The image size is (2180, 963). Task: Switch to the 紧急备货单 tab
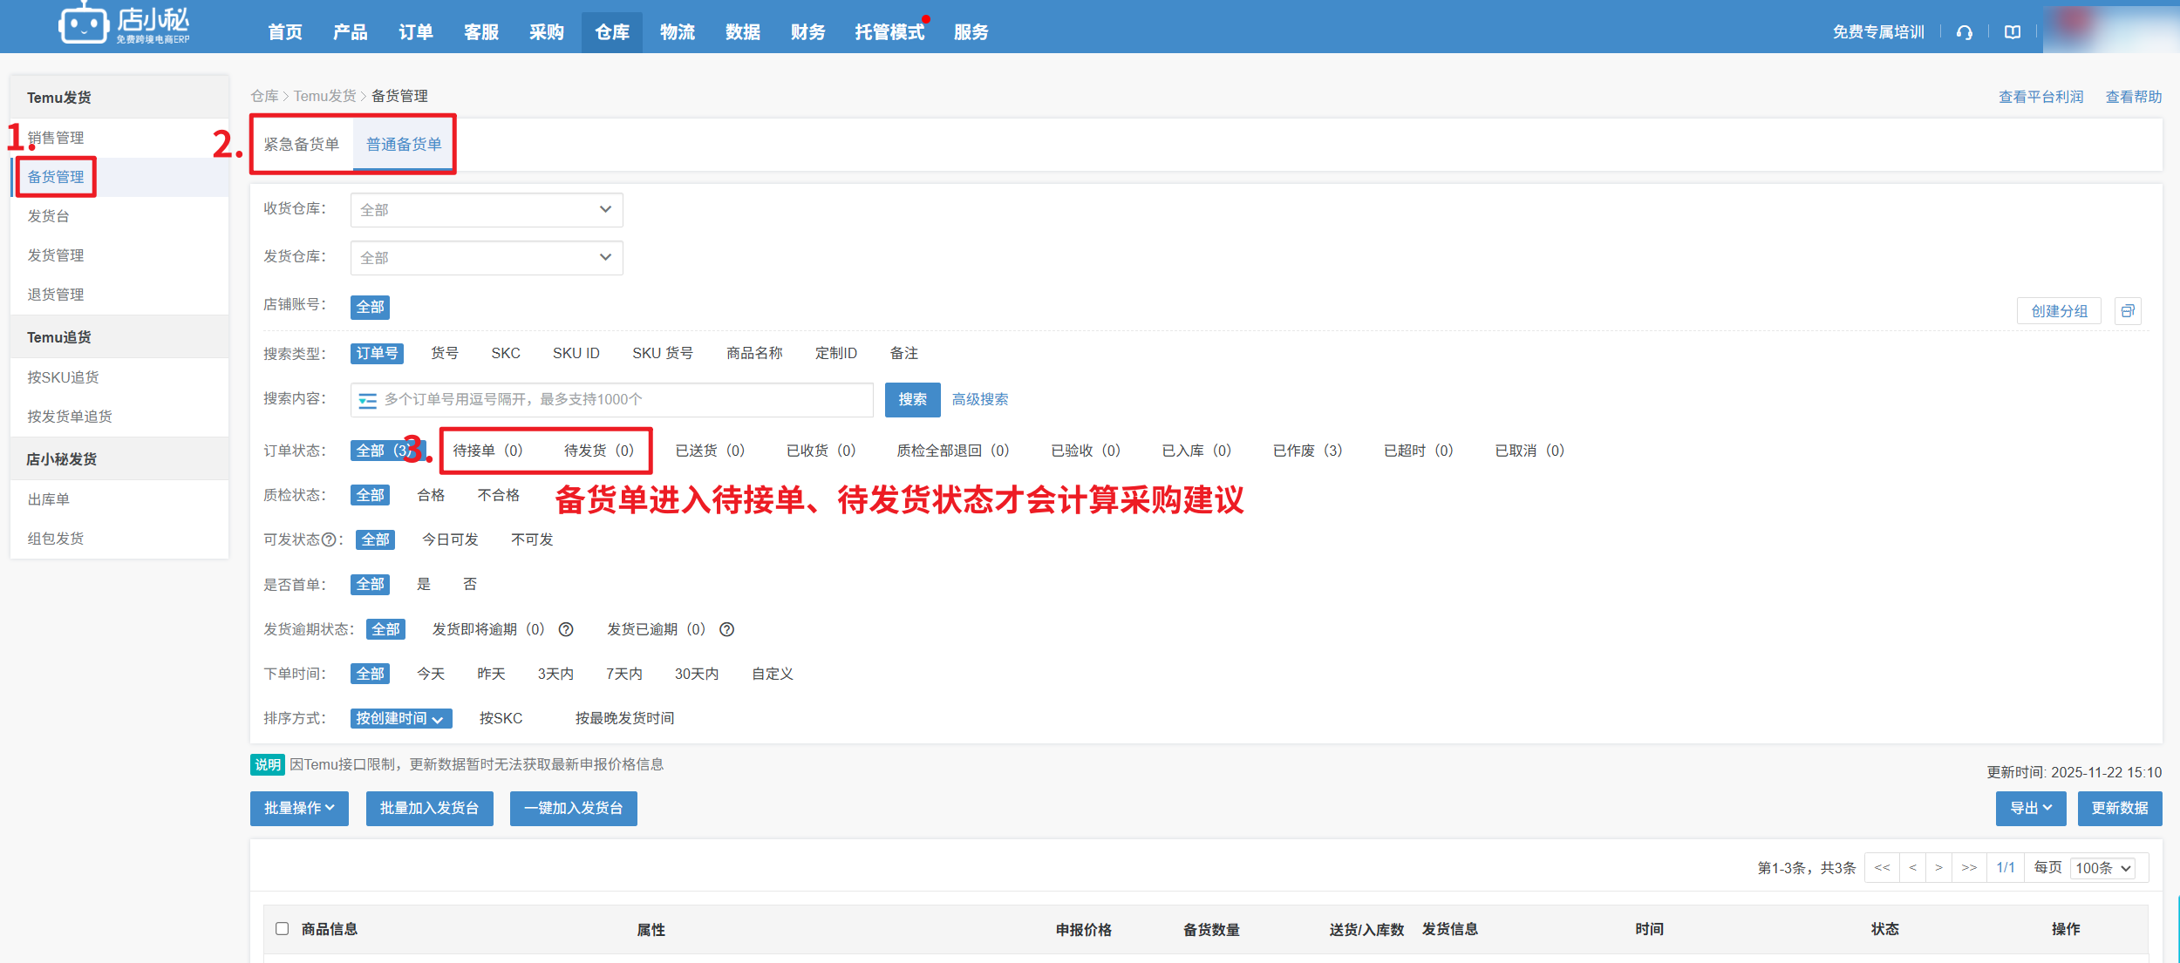[302, 144]
